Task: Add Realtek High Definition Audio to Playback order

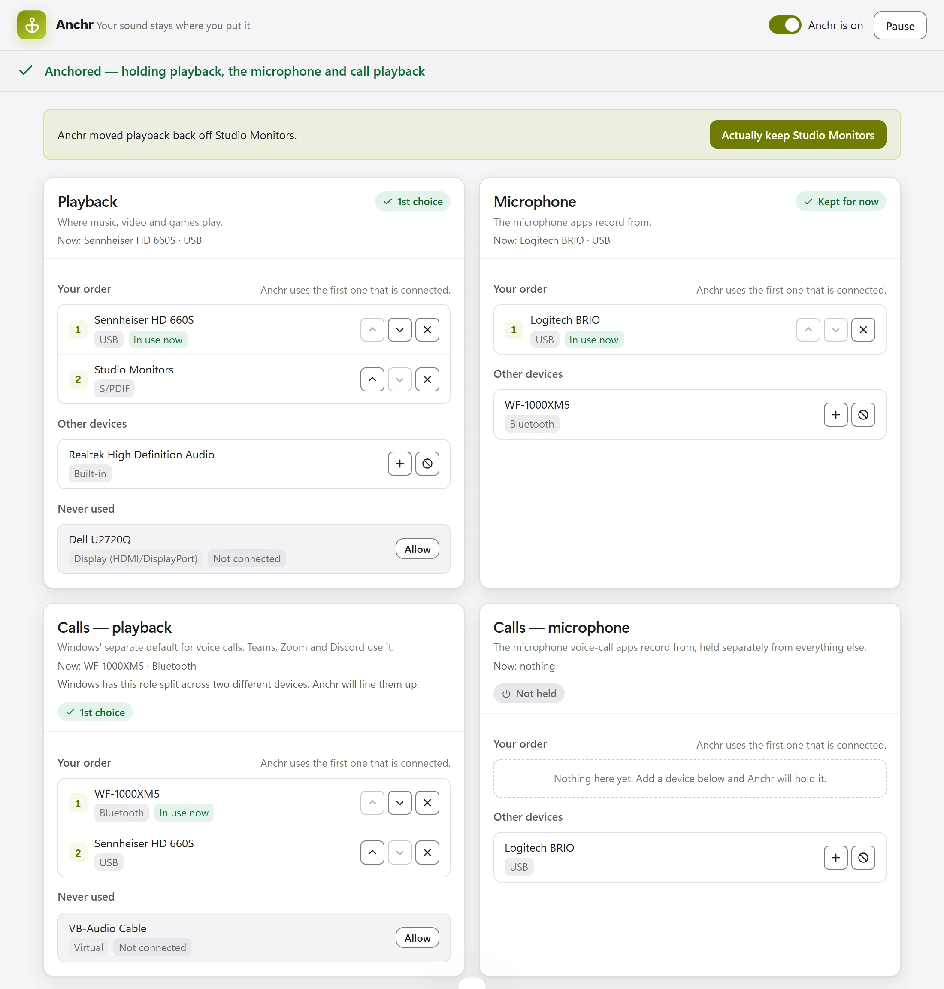Action: (399, 464)
